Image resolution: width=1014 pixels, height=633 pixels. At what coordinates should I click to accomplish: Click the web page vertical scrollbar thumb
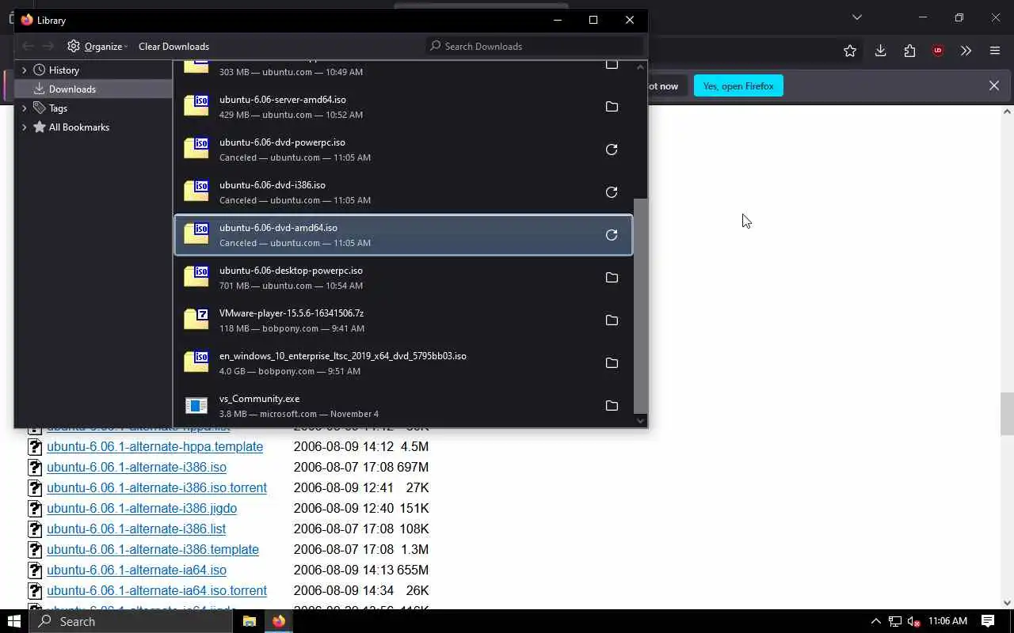[x=1007, y=413]
